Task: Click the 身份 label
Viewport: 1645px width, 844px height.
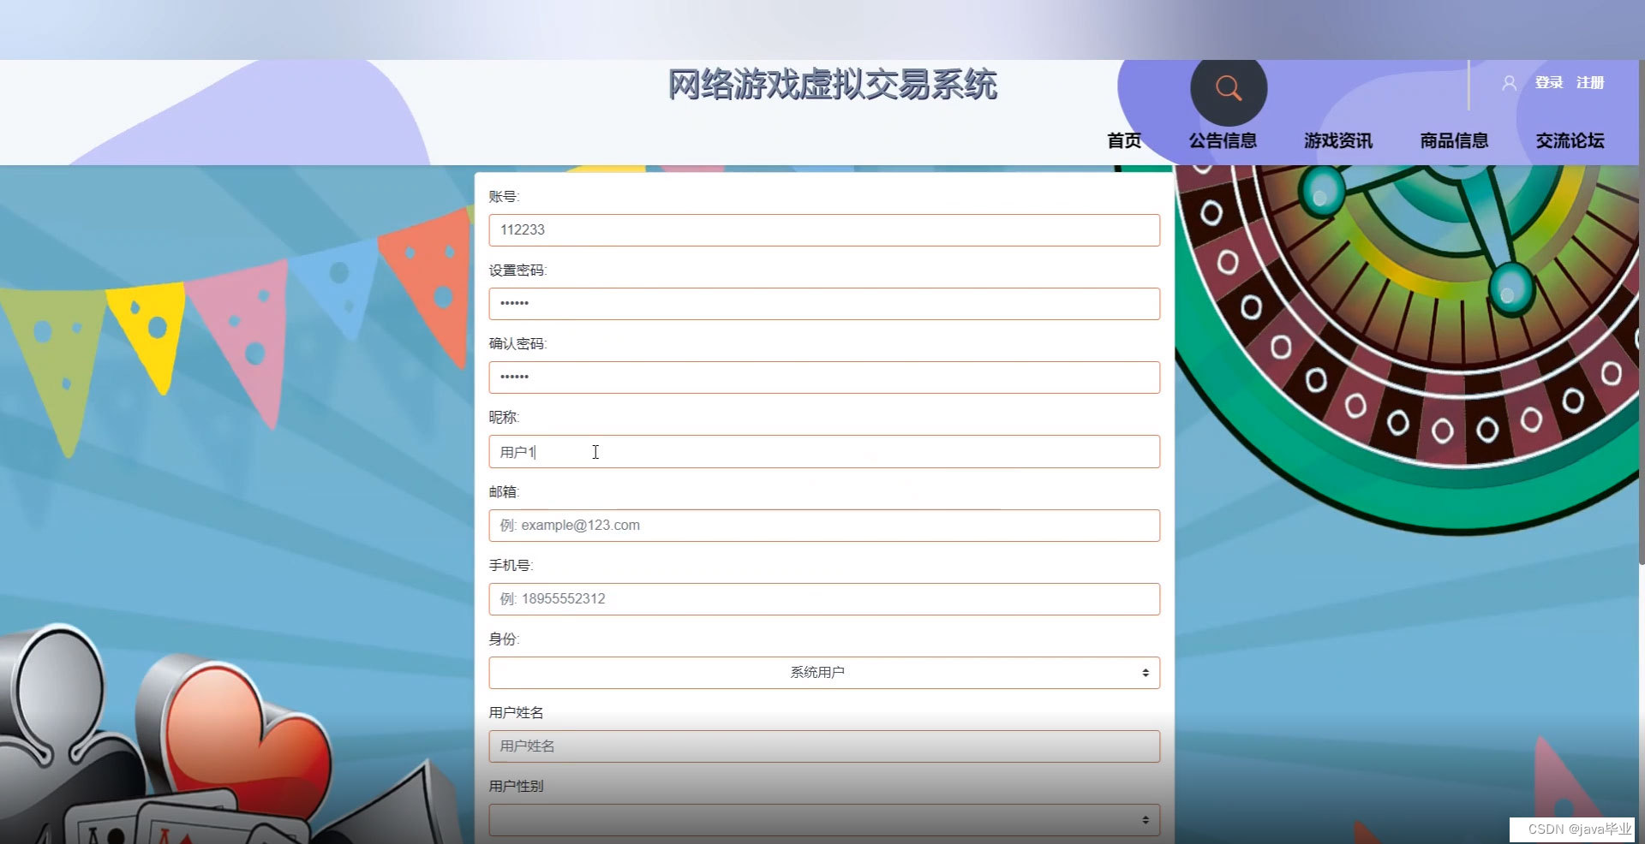Action: pos(504,639)
